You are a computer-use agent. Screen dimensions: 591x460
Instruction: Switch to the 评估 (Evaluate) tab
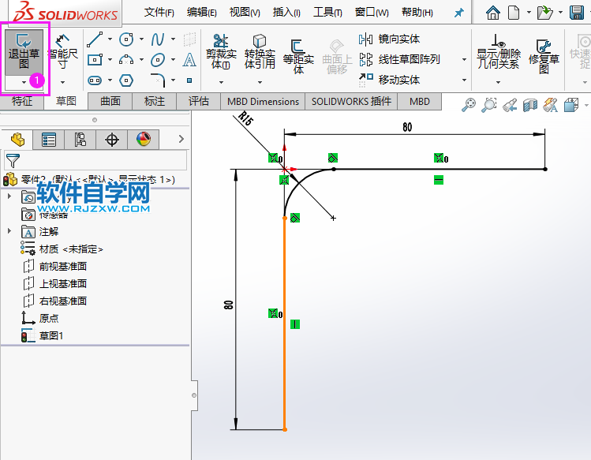[x=199, y=102]
